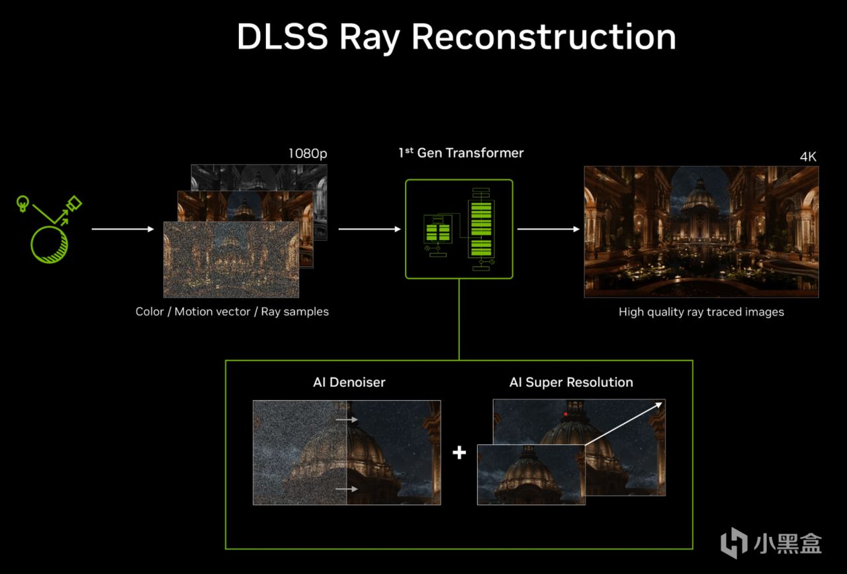Viewport: 847px width, 574px height.
Task: Click the "AI Super Resolution" heading
Action: (x=571, y=382)
